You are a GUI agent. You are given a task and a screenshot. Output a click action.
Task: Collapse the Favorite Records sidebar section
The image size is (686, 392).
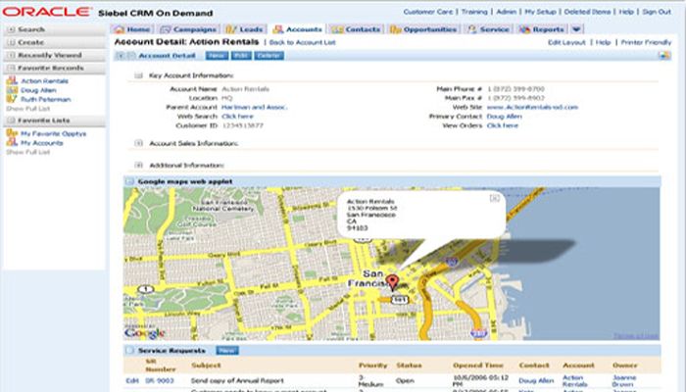point(11,68)
